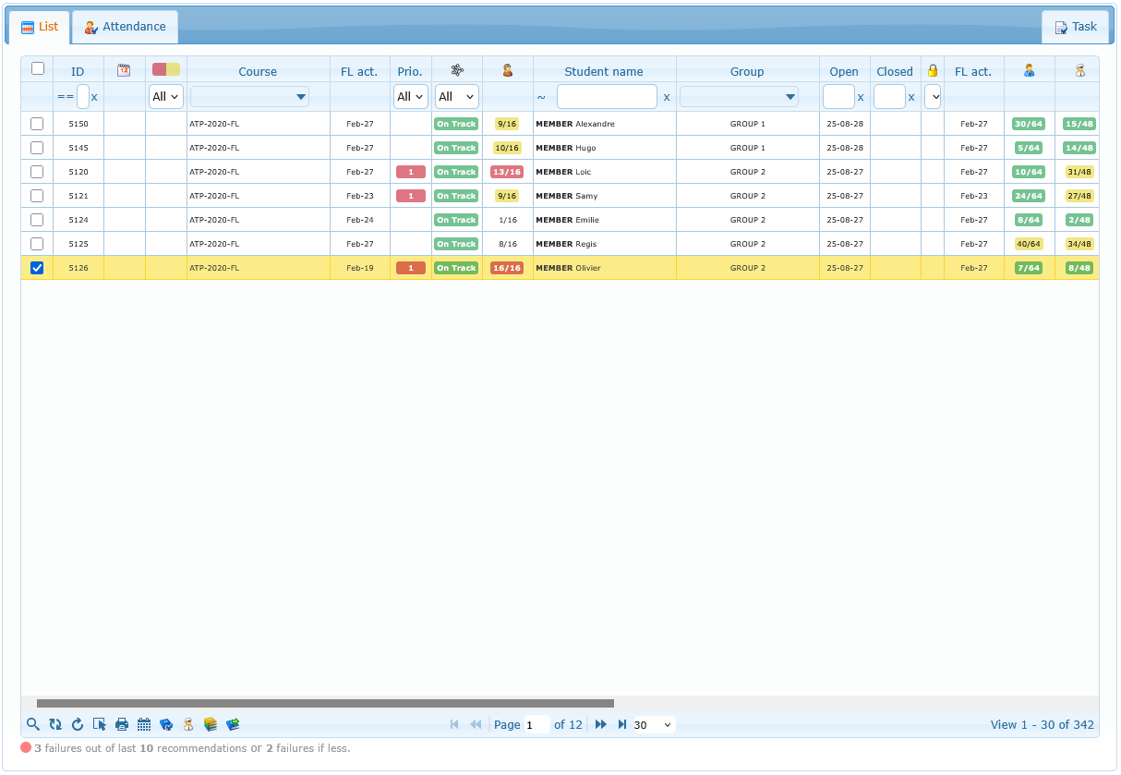1121x775 pixels.
Task: Click the red-yellow color flag column header
Action: pos(166,69)
